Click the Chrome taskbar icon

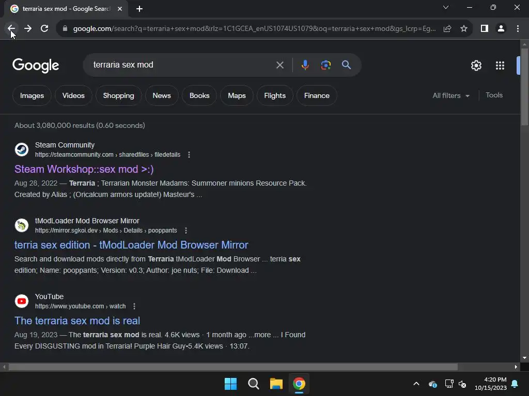(x=299, y=384)
